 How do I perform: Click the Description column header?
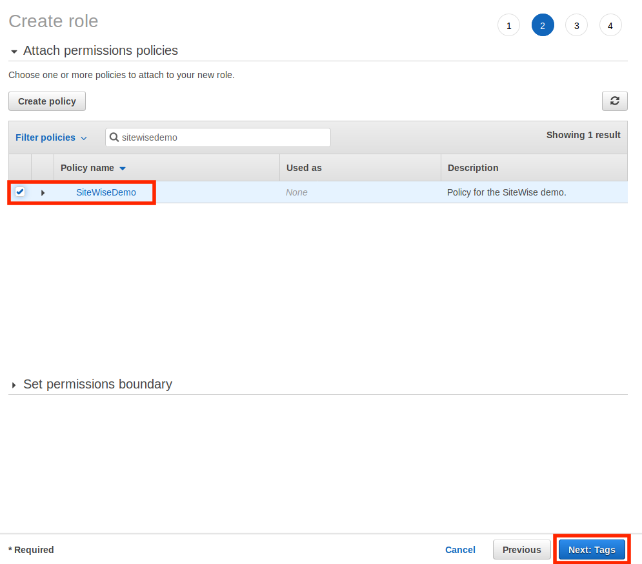point(473,168)
